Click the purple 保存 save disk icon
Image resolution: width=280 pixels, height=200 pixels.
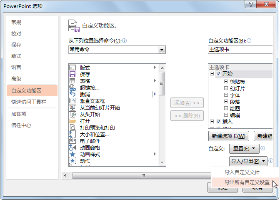(72, 74)
